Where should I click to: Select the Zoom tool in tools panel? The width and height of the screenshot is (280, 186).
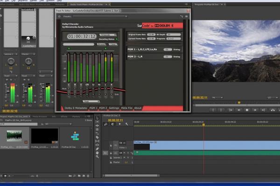98,157
